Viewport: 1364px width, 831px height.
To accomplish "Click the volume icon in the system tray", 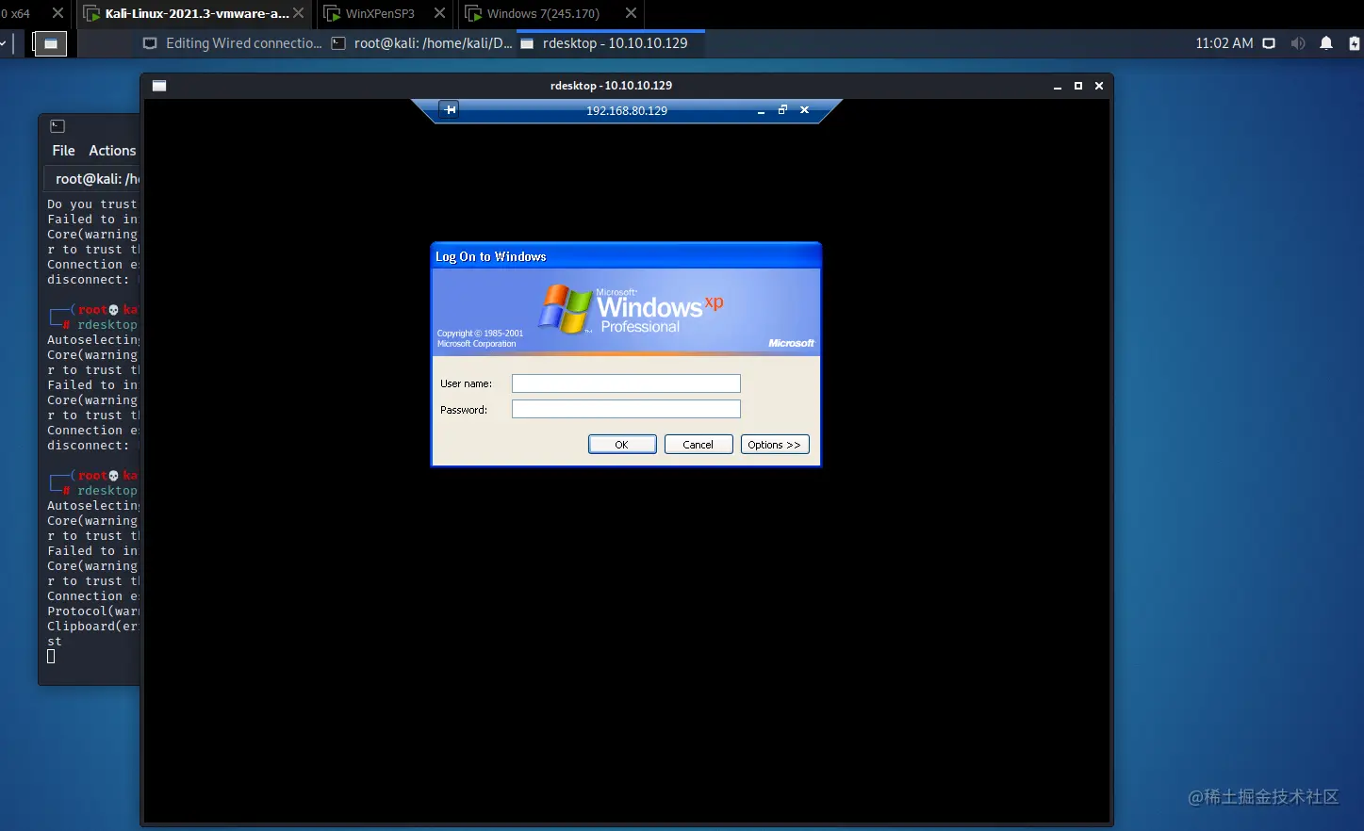I will tap(1297, 42).
